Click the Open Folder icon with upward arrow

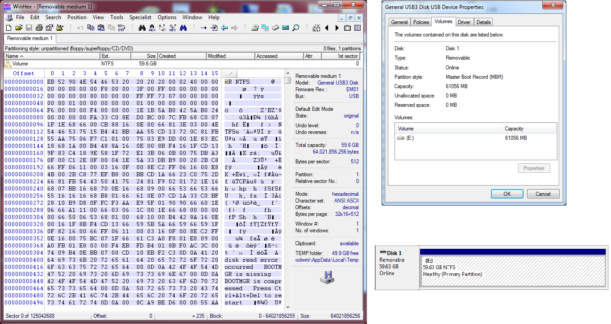pos(60,28)
